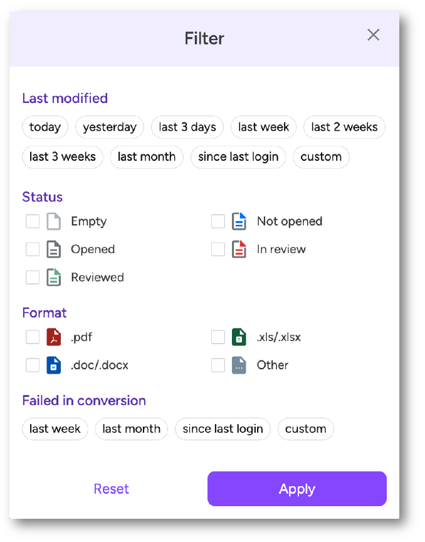Click the Reviewed green document icon

click(53, 277)
